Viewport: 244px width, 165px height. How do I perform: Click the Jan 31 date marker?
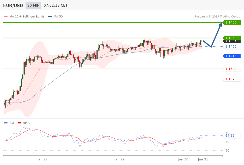(203, 159)
